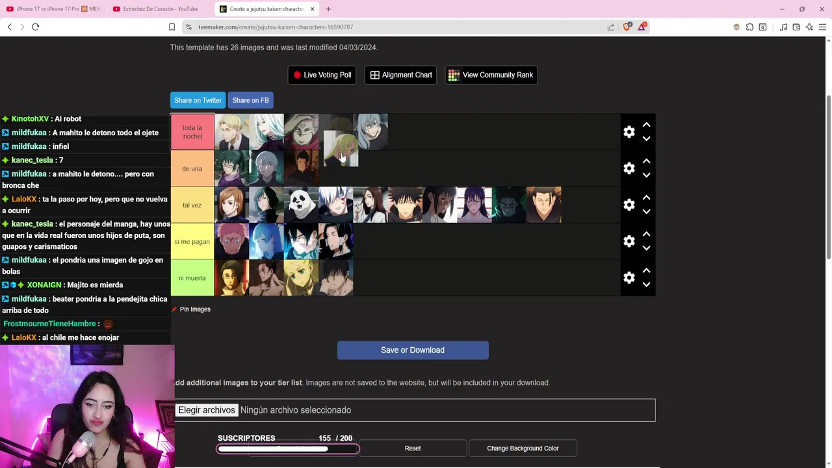This screenshot has height=468, width=832.
Task: Click the Reset button
Action: pos(413,448)
